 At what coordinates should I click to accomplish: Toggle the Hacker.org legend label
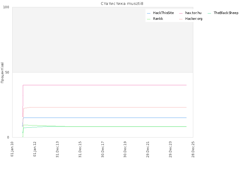pos(194,19)
